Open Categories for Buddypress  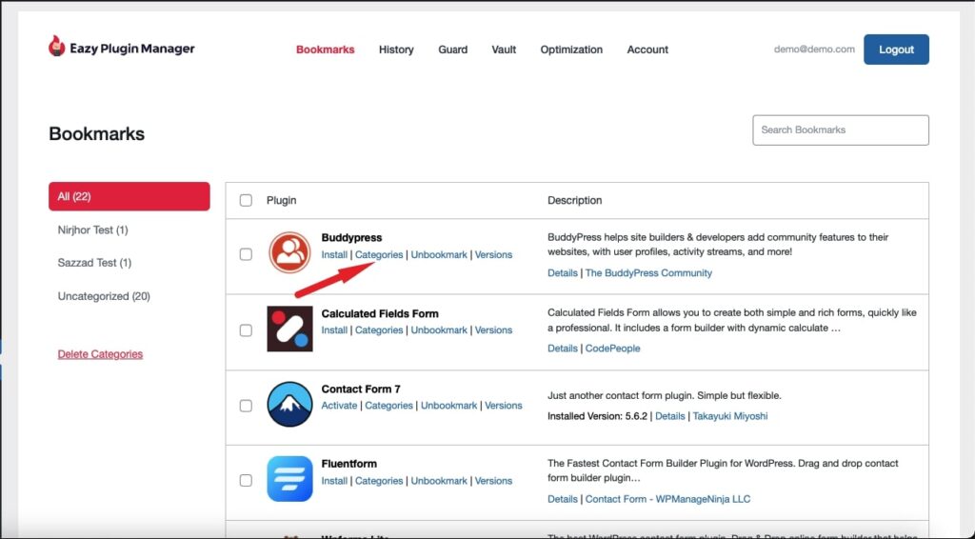click(x=379, y=255)
